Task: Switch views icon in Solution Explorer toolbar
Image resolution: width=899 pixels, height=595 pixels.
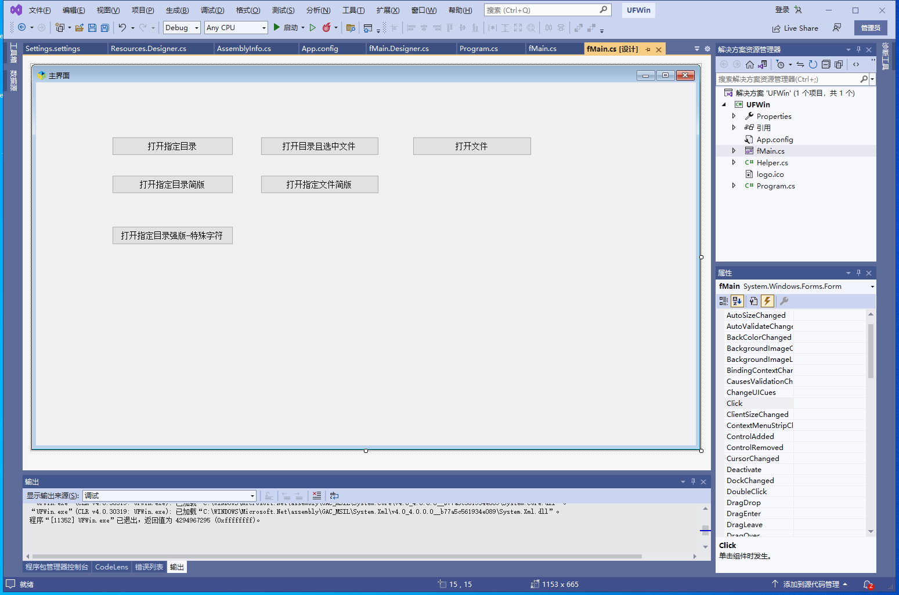Action: click(x=763, y=64)
